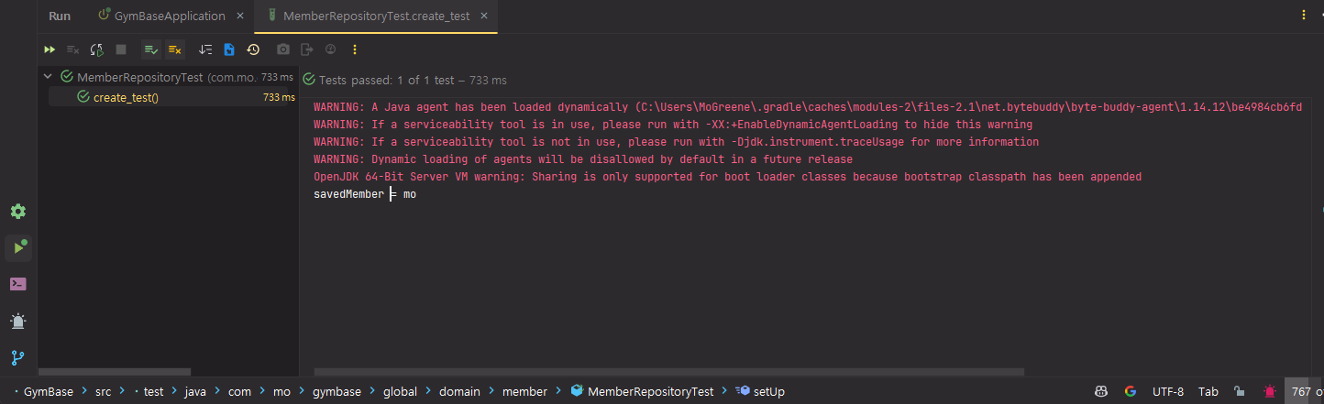Click setUp method breadcrumb
The height and width of the screenshot is (404, 1324).
760,391
